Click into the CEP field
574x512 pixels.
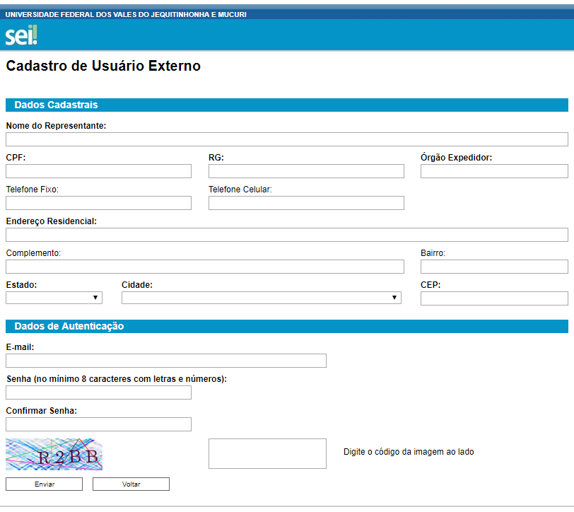point(494,298)
